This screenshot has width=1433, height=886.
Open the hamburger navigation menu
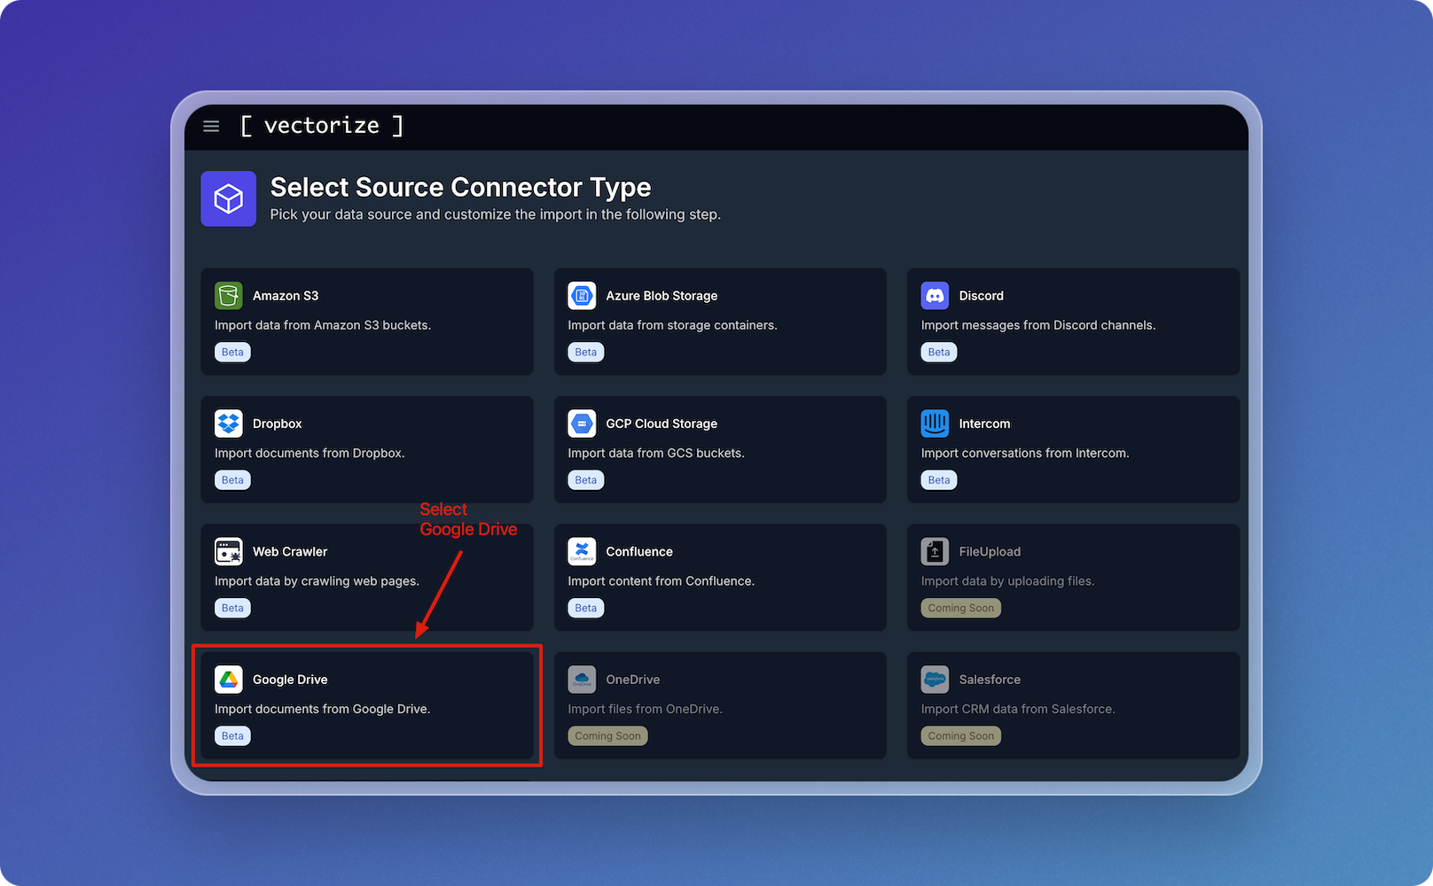tap(211, 127)
